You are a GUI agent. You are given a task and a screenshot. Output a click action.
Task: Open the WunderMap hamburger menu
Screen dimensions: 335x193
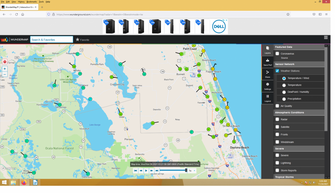[x=326, y=38]
